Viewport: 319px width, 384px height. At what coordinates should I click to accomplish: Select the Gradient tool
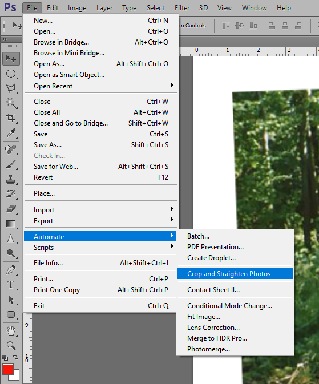coord(11,224)
